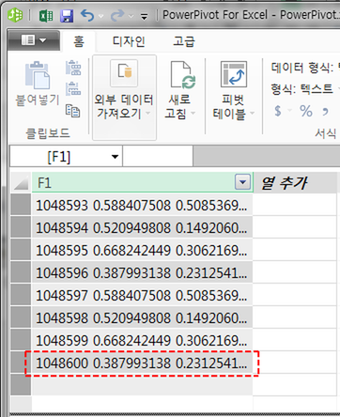Select cell starting with 1048594
The width and height of the screenshot is (340, 417).
click(x=142, y=227)
